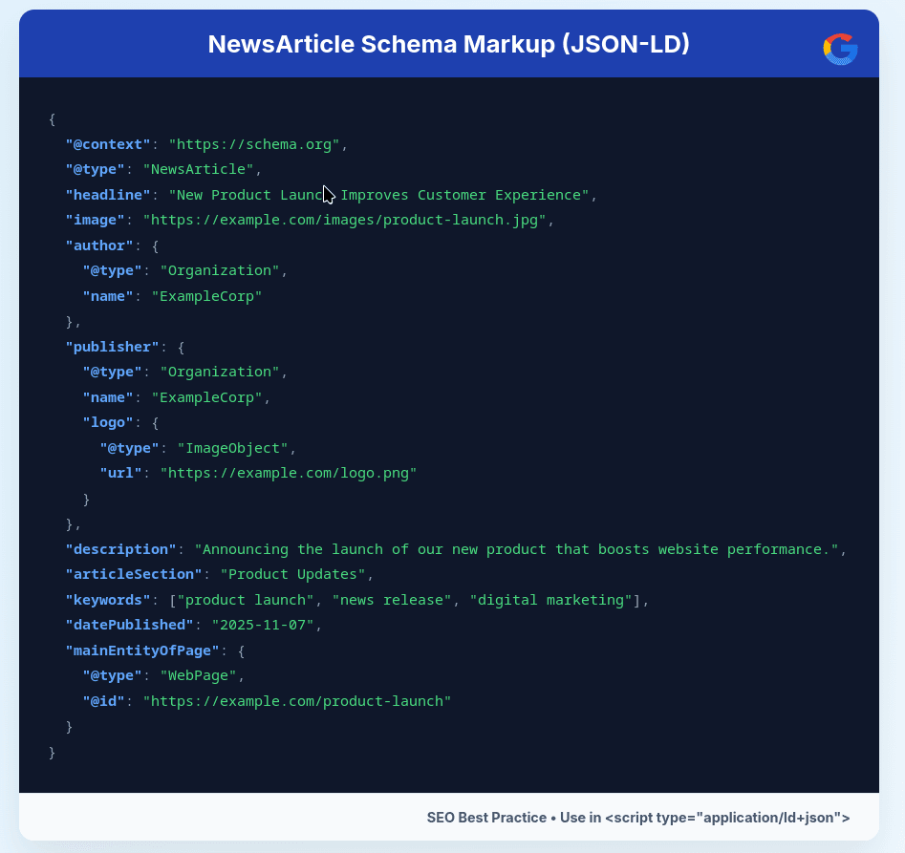Select the "publisher" object key
The width and height of the screenshot is (905, 853).
(114, 347)
